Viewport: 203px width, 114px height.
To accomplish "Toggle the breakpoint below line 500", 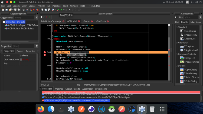I will 45,55.
